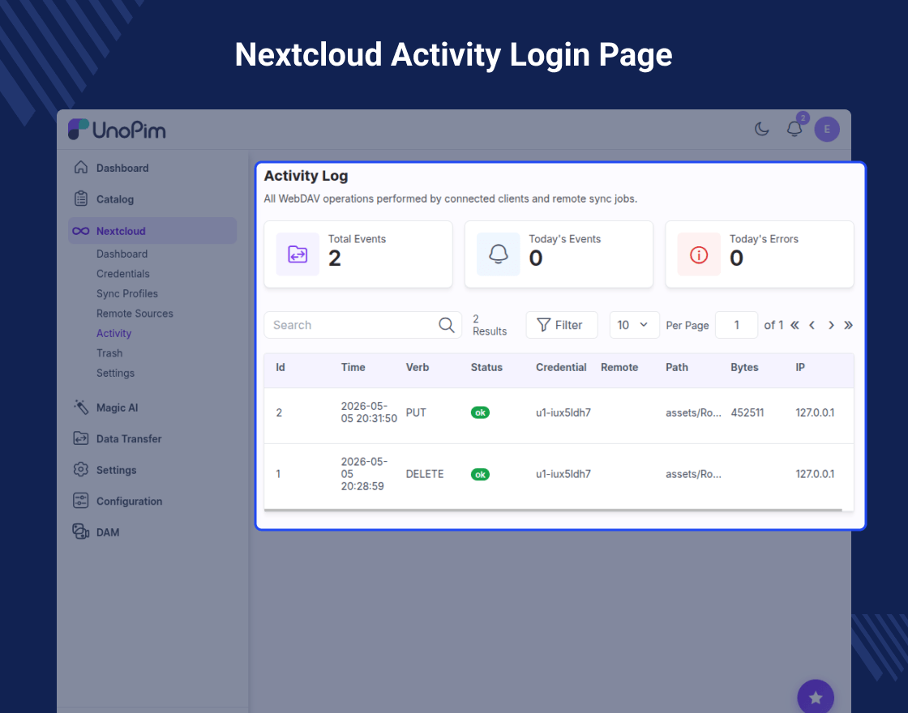Viewport: 908px width, 713px height.
Task: Click credential u1-iux5ldh7 in PUT row
Action: pyautogui.click(x=563, y=412)
